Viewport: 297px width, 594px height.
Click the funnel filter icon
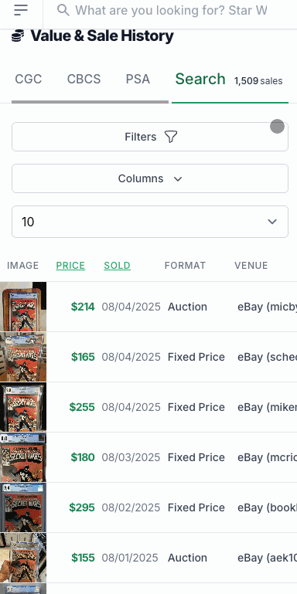click(171, 137)
